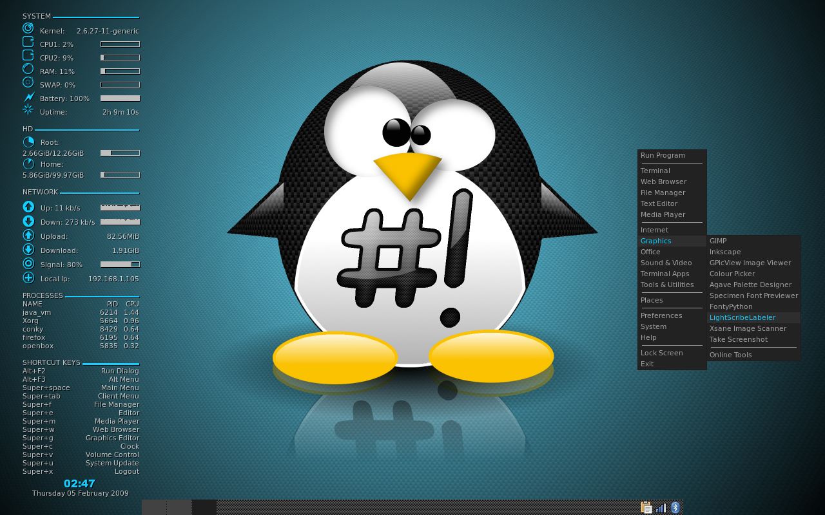
Task: Expand the Online Tools submenu
Action: (754, 355)
